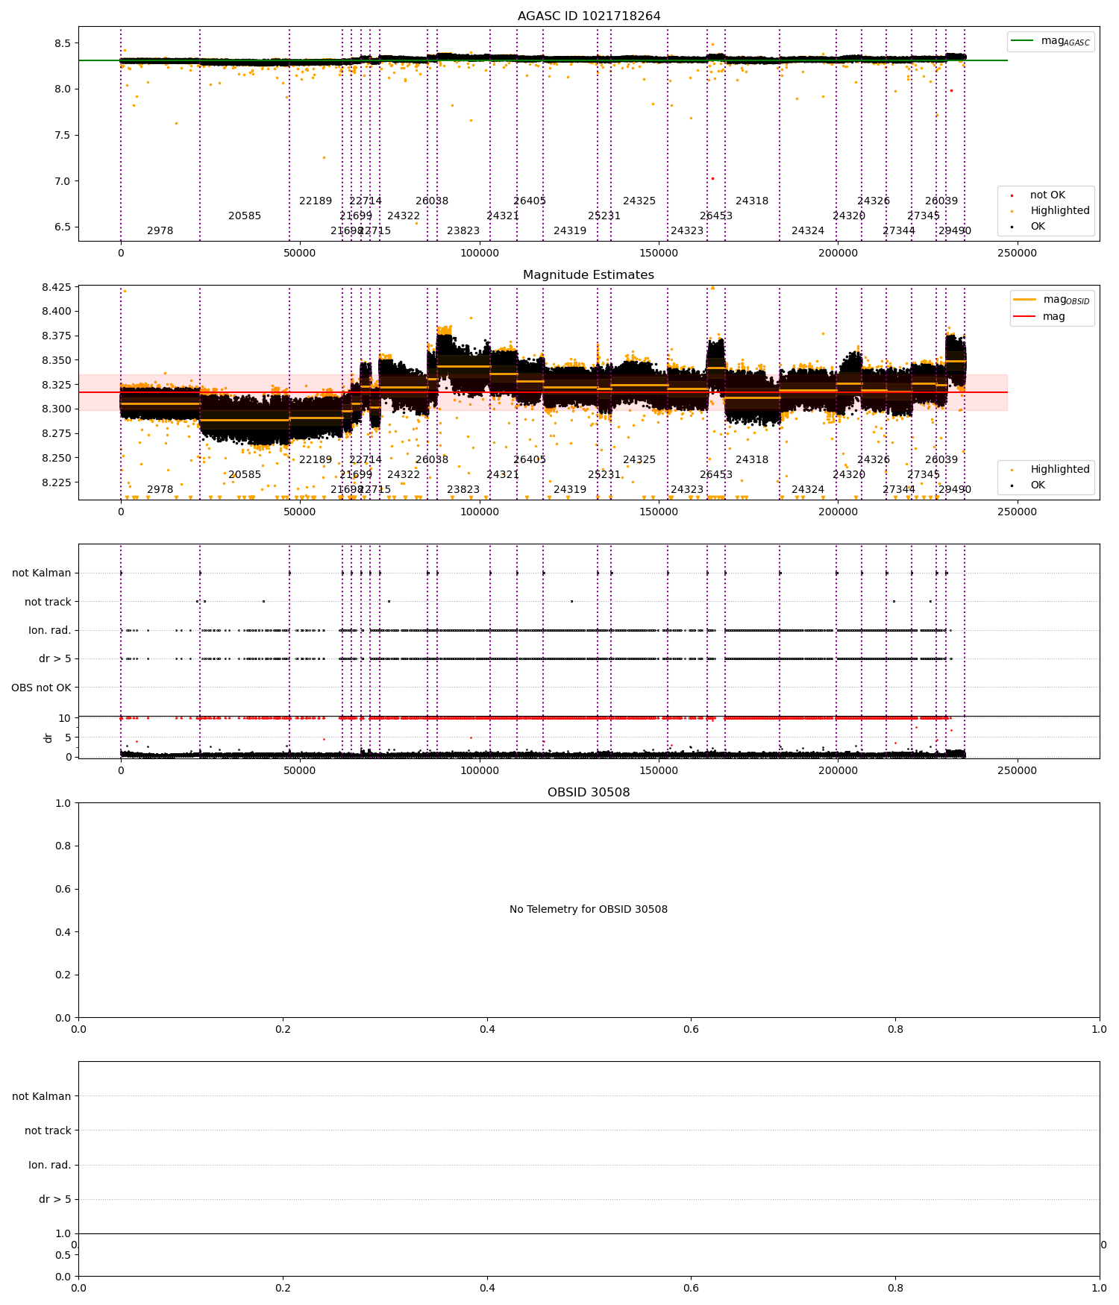Select the 'OBS not OK' y-axis label
The height and width of the screenshot is (1305, 1119).
pyautogui.click(x=41, y=688)
